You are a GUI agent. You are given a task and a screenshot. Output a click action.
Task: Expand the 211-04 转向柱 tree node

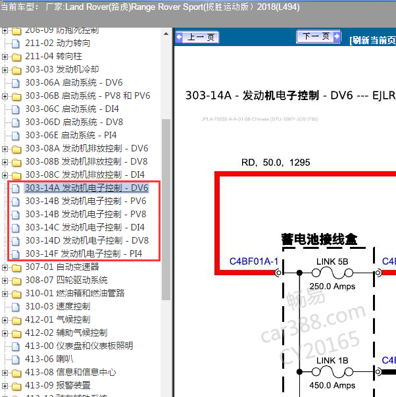5,57
